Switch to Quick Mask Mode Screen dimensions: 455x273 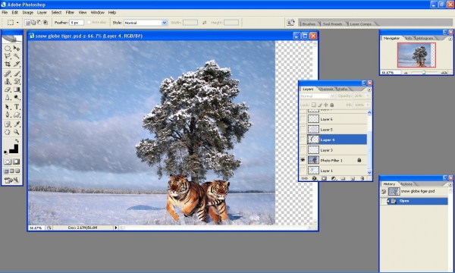(16, 162)
